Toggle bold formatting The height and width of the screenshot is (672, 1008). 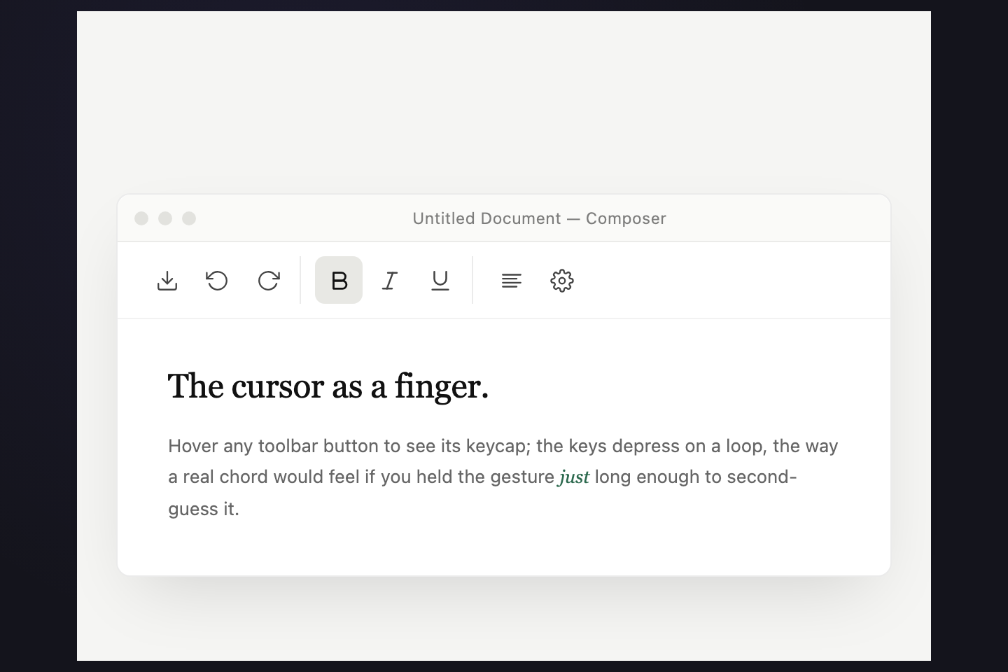[x=339, y=280]
